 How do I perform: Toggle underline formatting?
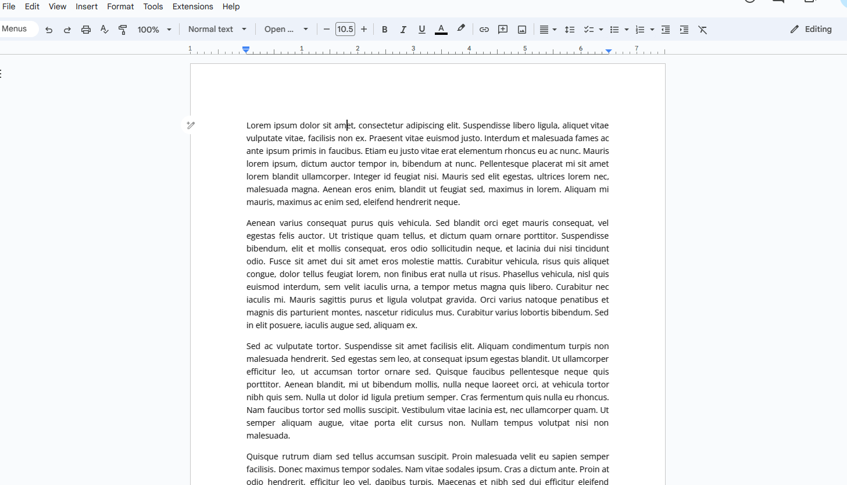point(421,29)
